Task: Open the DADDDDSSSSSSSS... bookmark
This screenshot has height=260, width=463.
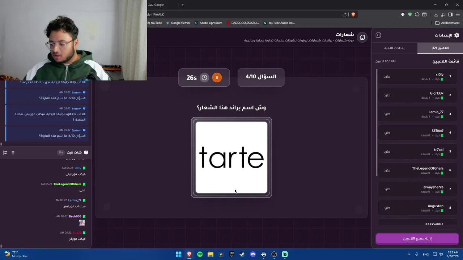Action: 243,23
